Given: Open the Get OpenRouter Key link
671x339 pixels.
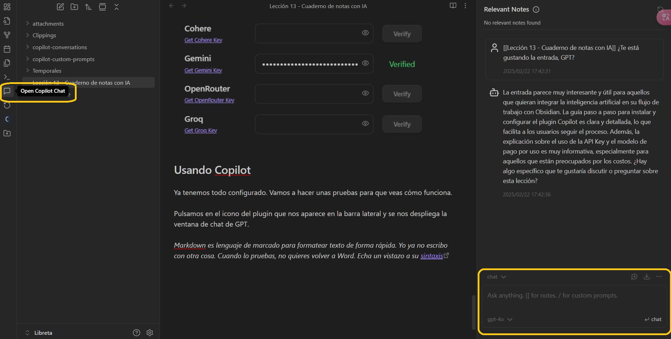Looking at the screenshot, I should tap(209, 100).
